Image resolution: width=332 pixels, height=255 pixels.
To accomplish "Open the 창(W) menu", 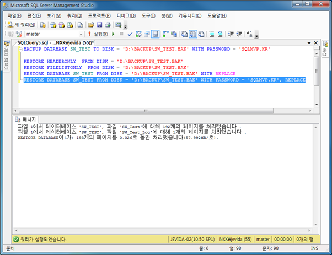I will pos(167,15).
